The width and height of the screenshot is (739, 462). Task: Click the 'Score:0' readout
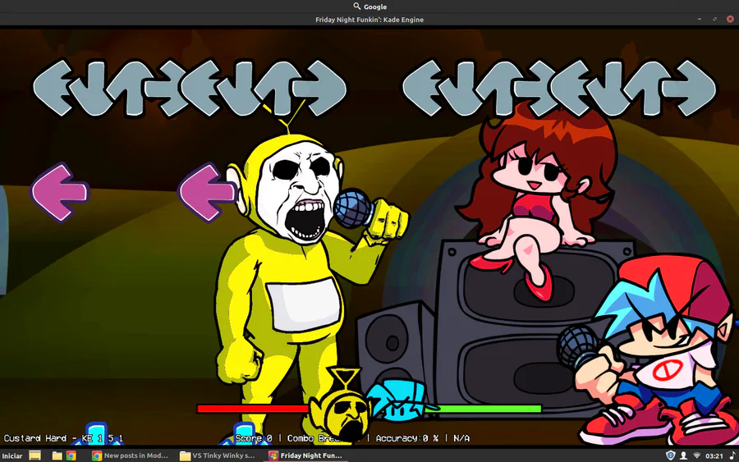254,438
